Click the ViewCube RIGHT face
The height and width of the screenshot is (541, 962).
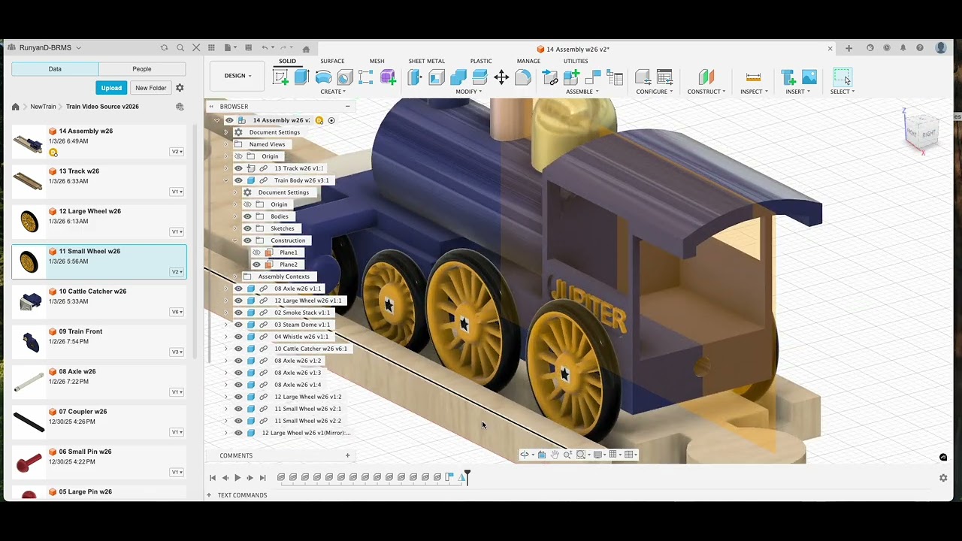click(929, 134)
